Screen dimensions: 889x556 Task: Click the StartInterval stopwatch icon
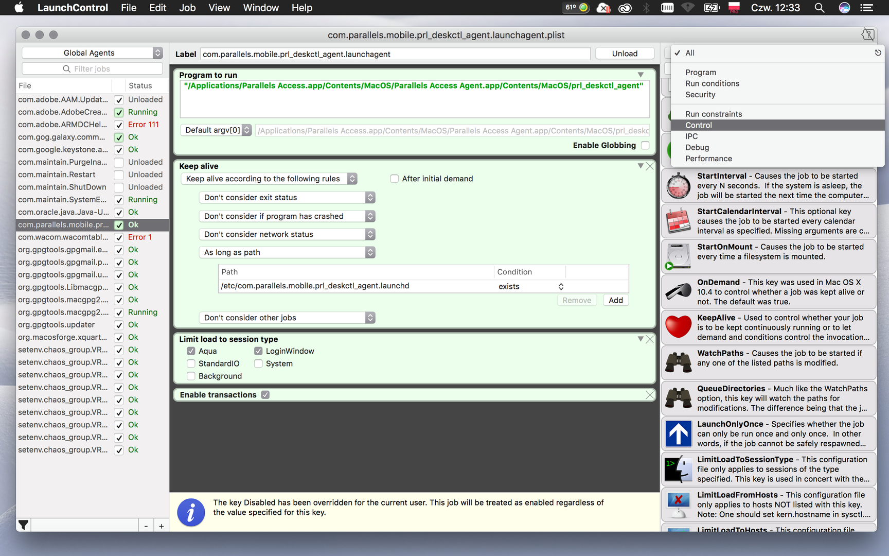678,186
